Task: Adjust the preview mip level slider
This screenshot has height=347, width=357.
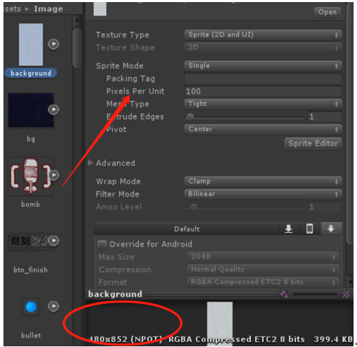Action: pyautogui.click(x=315, y=294)
